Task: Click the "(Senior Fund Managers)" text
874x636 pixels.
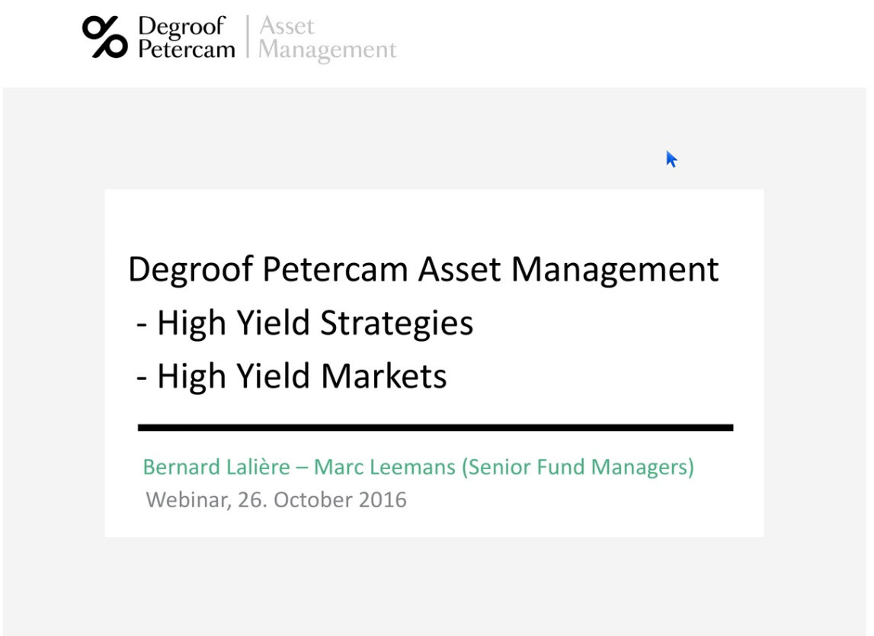Action: [x=578, y=467]
